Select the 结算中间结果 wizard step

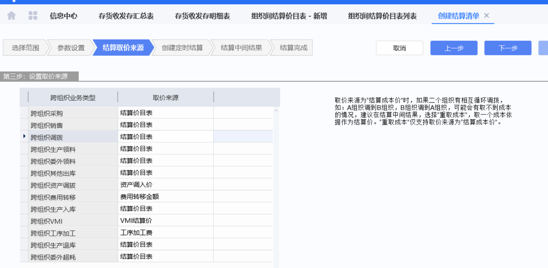(x=241, y=48)
